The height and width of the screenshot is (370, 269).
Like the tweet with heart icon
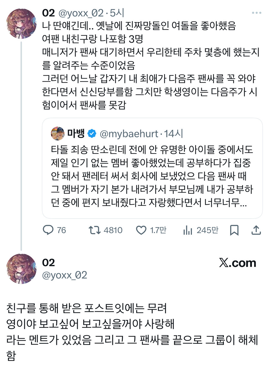140,230
